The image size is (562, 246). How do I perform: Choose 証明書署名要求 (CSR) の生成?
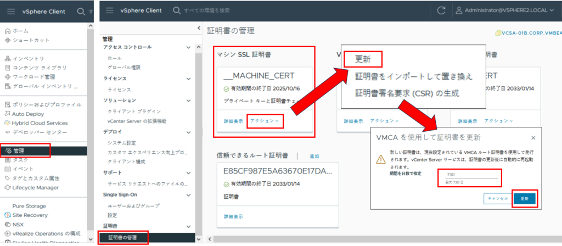tap(407, 93)
